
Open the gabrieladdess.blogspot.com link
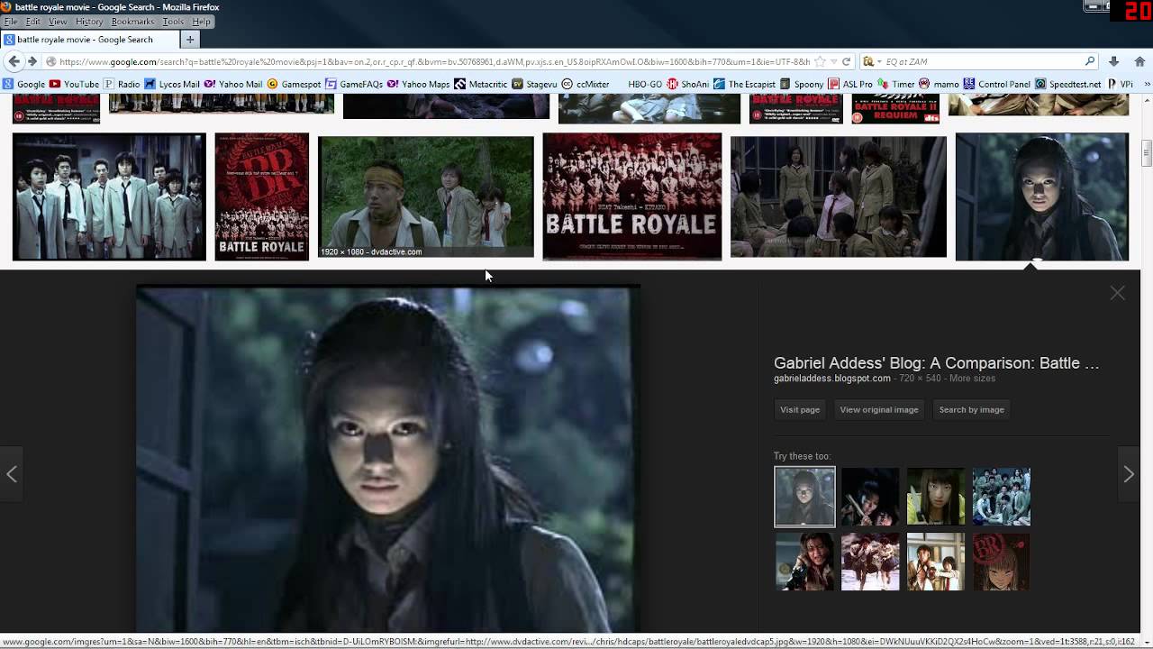click(x=832, y=379)
